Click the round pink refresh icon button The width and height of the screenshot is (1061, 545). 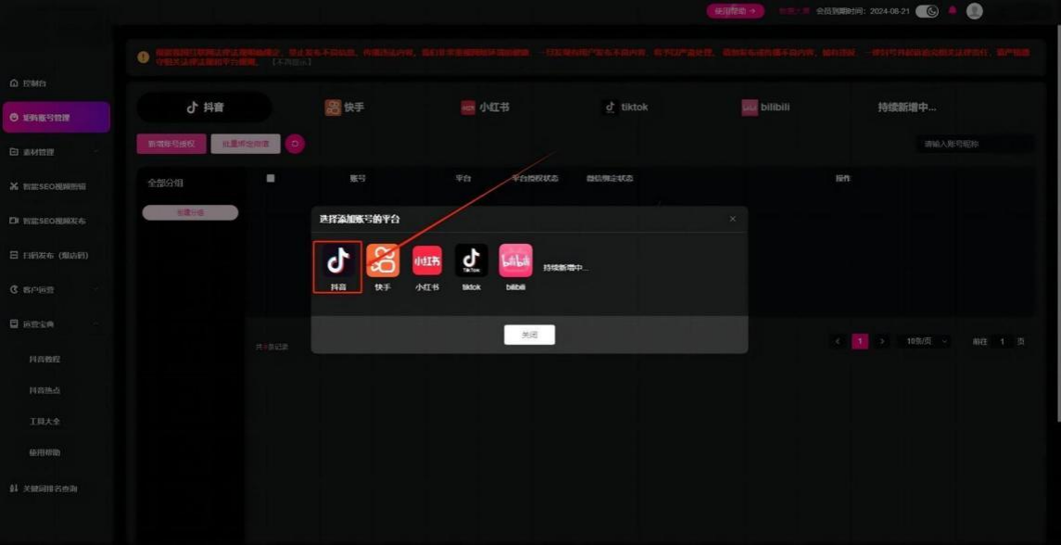click(295, 144)
